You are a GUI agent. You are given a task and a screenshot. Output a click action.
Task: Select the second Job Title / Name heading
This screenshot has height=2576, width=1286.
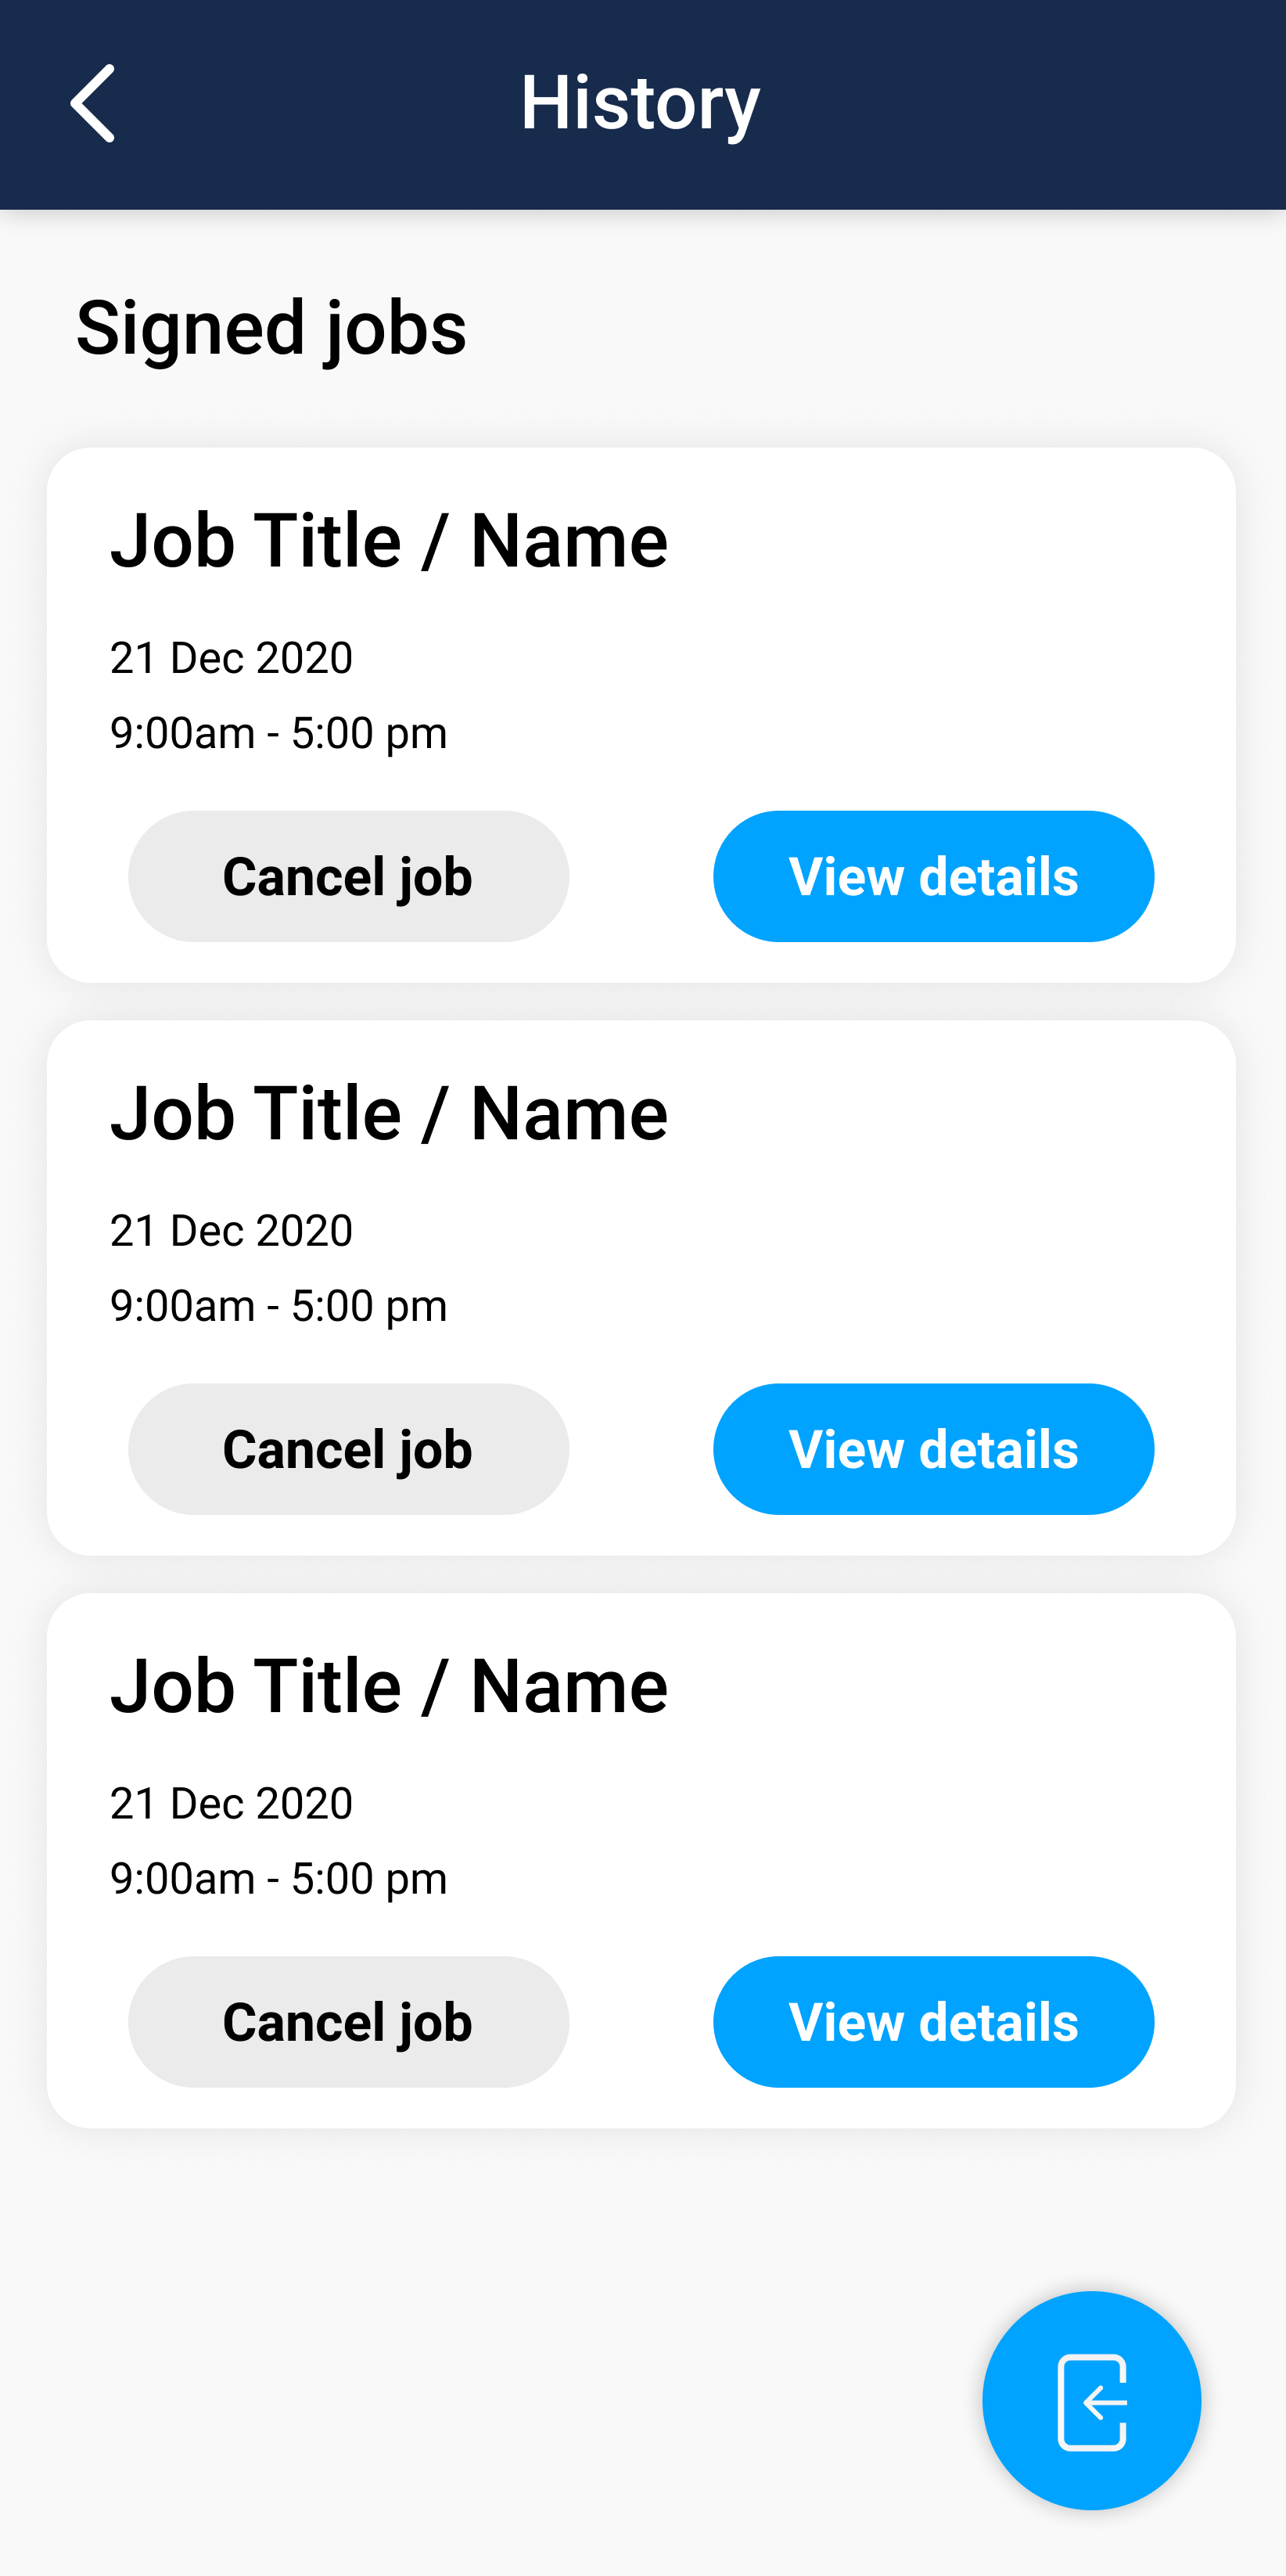389,1114
